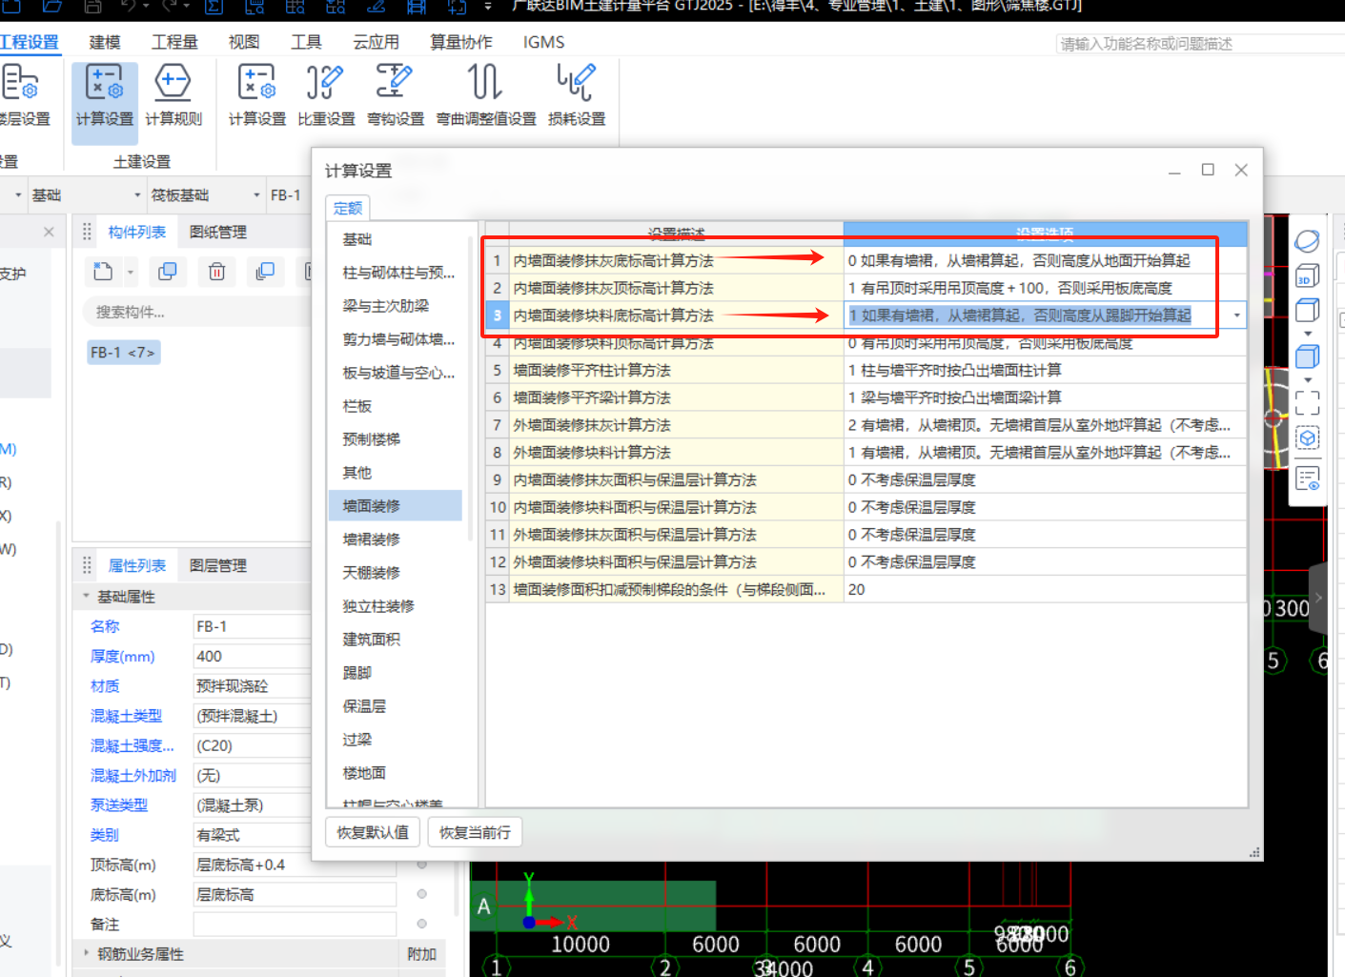
Task: Expand the dropdown under wireframe cube icon
Action: [x=1307, y=334]
